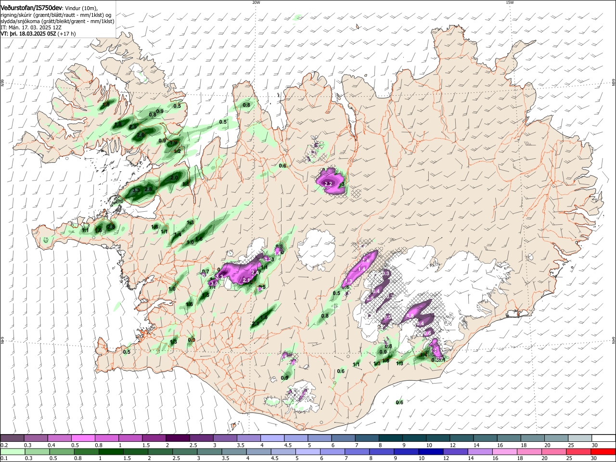Select the 3.3 precipitation value on map
The height and width of the screenshot is (462, 616).
click(136, 190)
